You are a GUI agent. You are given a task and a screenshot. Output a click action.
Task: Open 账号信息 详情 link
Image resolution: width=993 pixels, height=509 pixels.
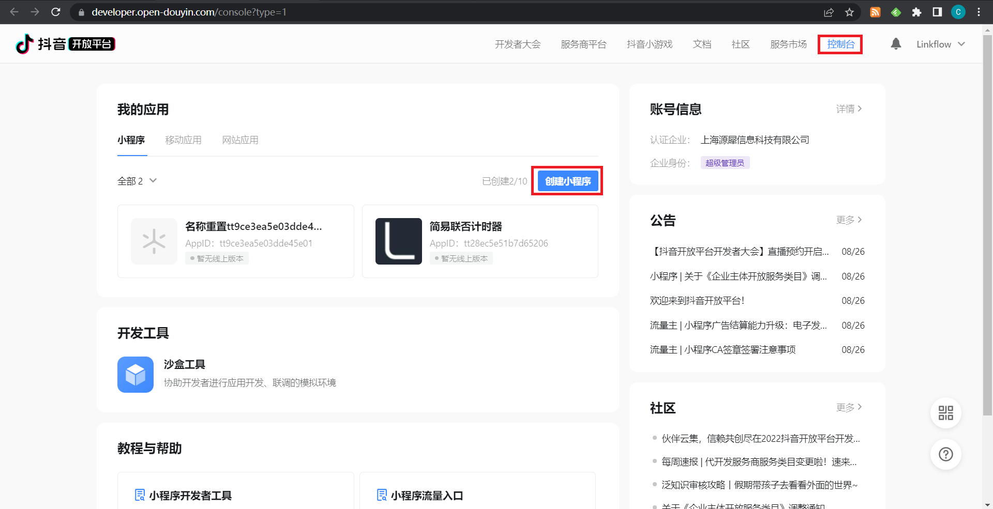coord(849,109)
